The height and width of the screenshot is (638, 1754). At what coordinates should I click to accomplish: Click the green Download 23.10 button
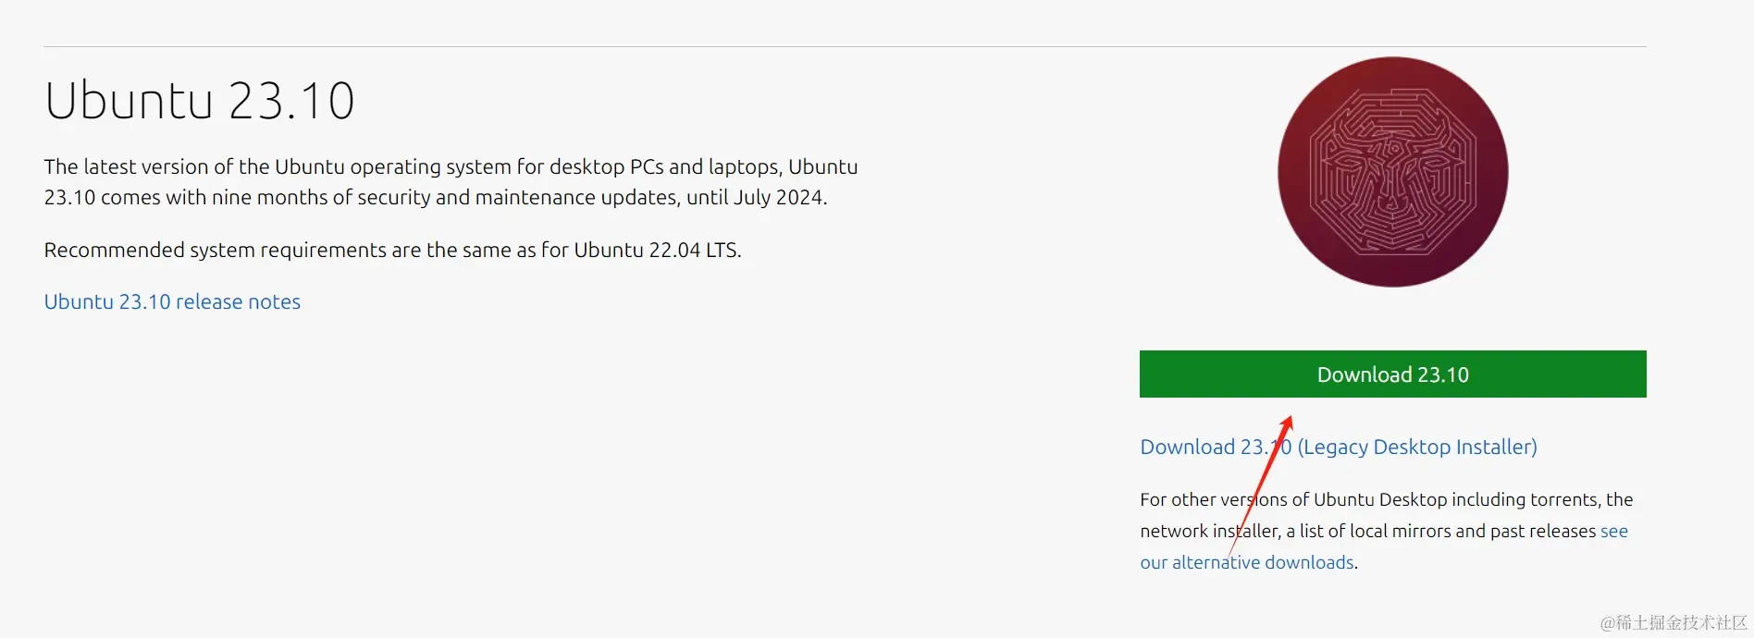(x=1392, y=374)
